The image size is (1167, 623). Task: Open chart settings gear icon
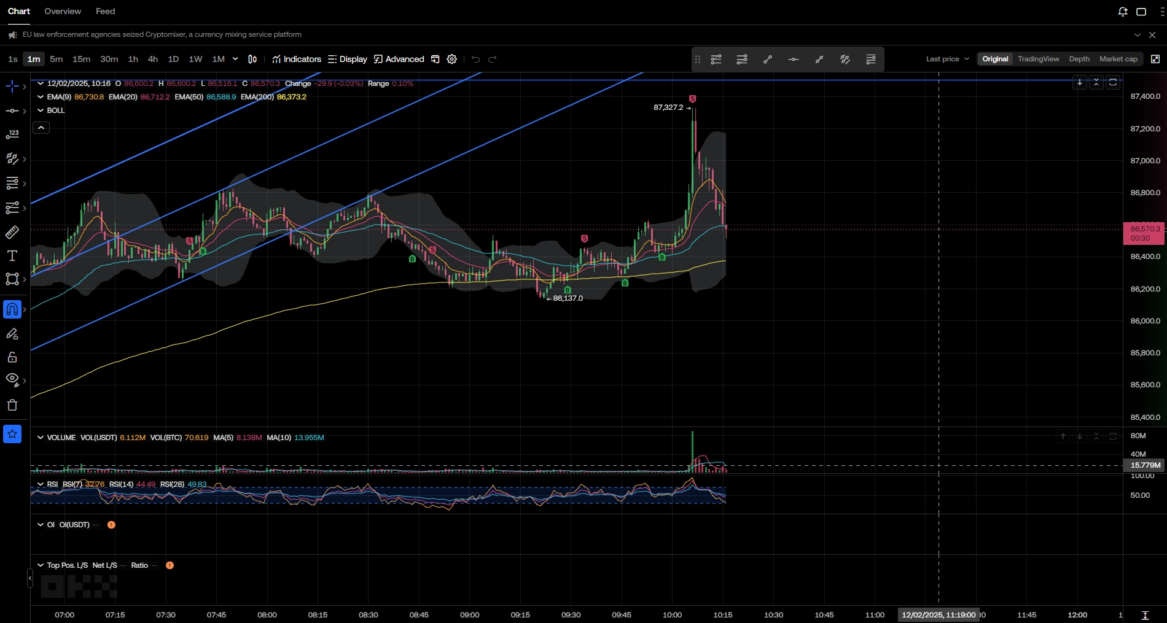[451, 60]
